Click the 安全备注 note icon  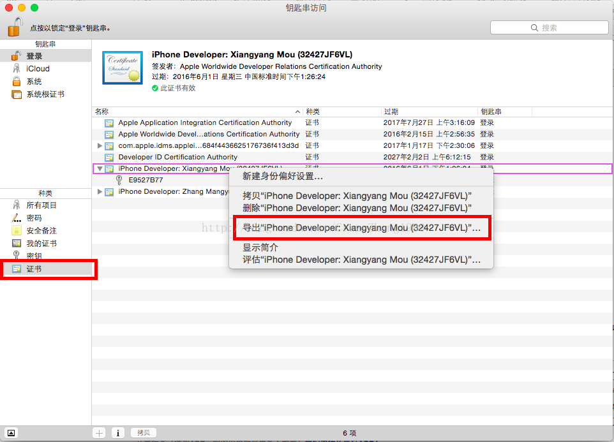[x=17, y=230]
